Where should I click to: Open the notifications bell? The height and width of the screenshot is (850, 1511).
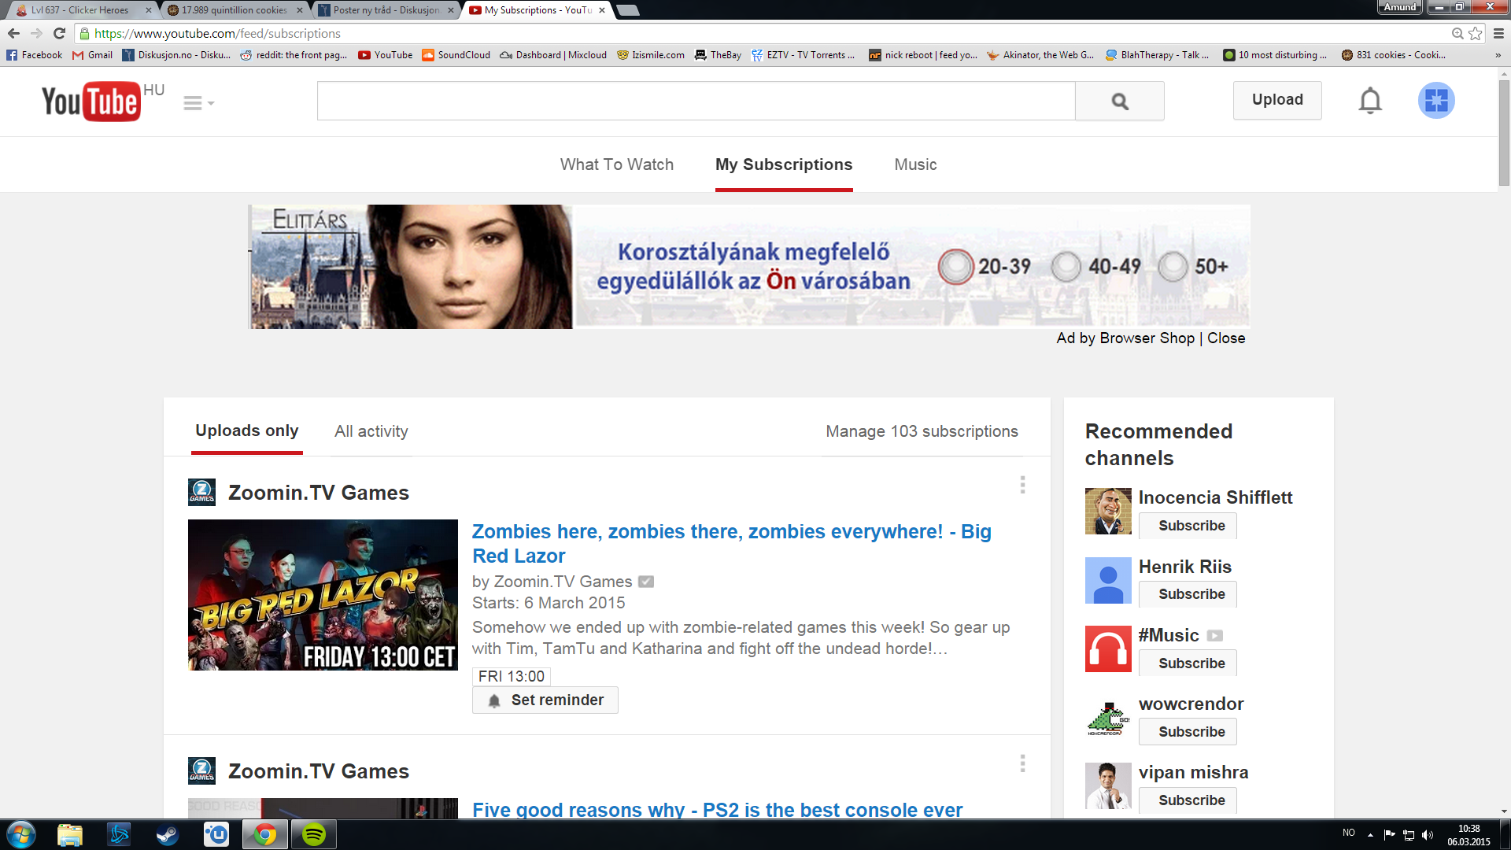click(1369, 101)
